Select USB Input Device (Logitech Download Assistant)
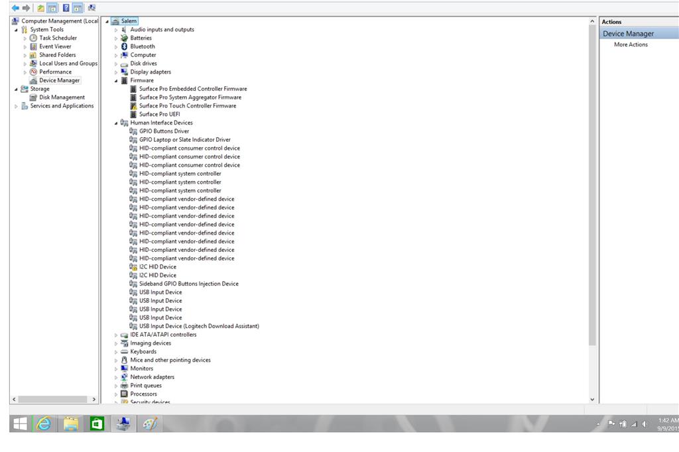This screenshot has height=452, width=679. pos(199,326)
